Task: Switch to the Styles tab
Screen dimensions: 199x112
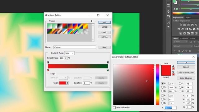Action: coord(188,17)
